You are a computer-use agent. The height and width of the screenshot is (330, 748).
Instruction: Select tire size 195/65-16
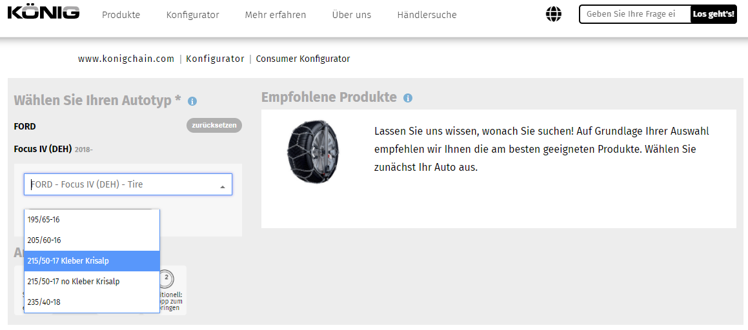(x=92, y=220)
